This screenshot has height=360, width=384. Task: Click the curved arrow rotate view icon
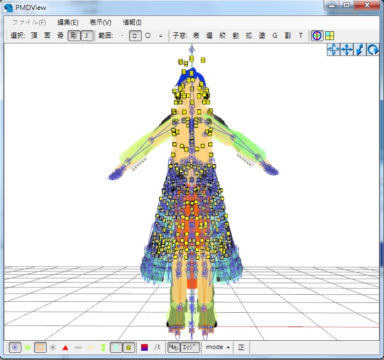click(372, 50)
